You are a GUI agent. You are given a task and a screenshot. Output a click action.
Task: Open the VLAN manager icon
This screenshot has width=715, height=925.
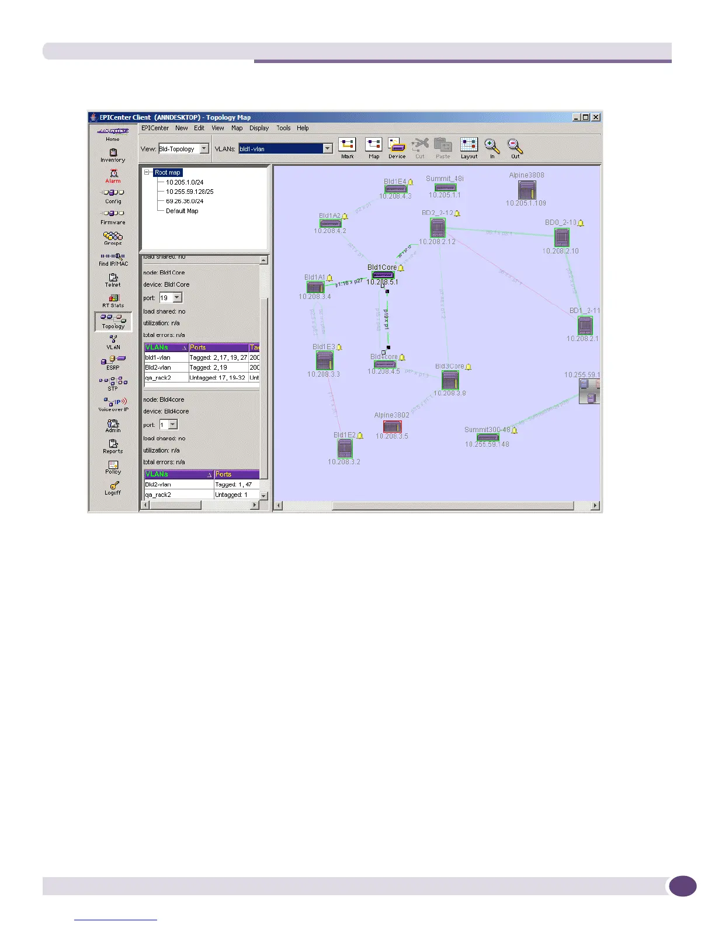click(x=113, y=343)
